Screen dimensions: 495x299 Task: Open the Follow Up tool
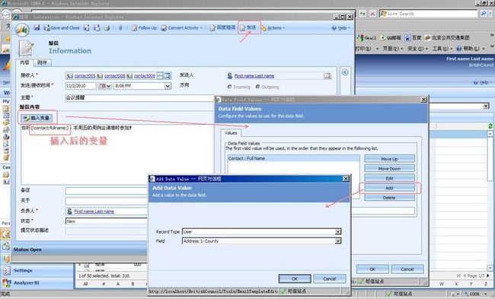coord(144,27)
